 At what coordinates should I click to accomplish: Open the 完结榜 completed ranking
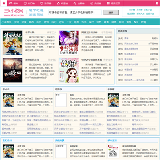96,3
